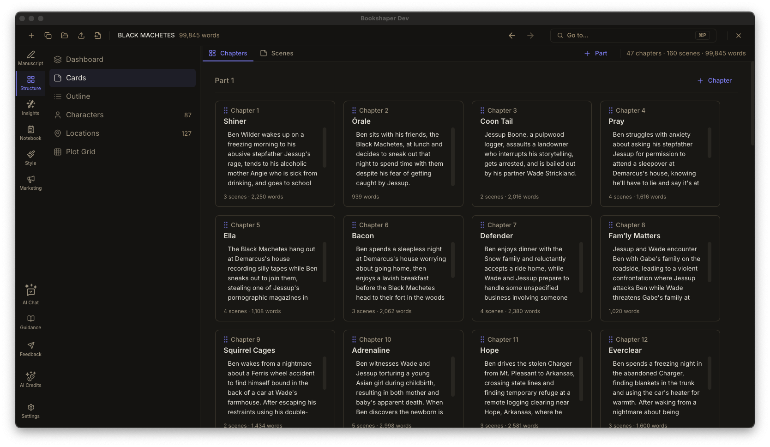Switch to the Chapters tab
The width and height of the screenshot is (770, 447).
pyautogui.click(x=228, y=53)
